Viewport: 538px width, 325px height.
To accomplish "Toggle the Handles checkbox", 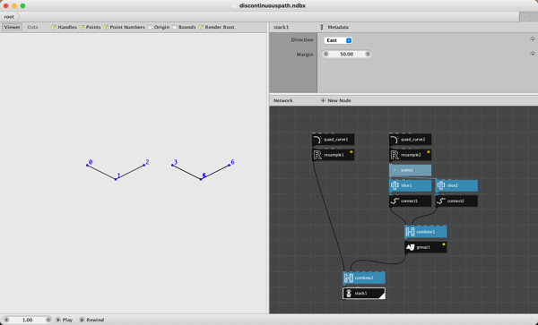I will [54, 27].
